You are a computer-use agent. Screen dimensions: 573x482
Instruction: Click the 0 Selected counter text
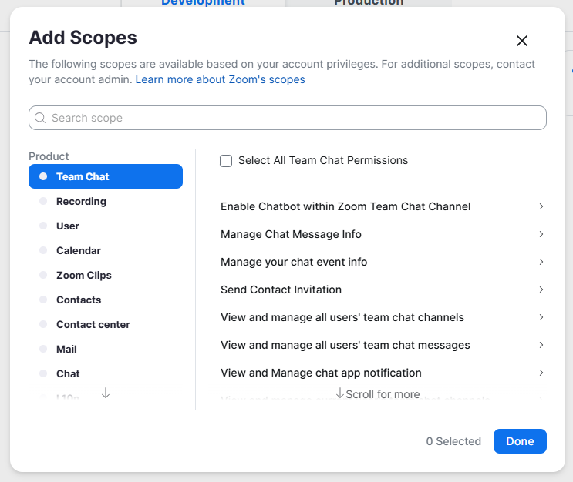click(x=453, y=441)
